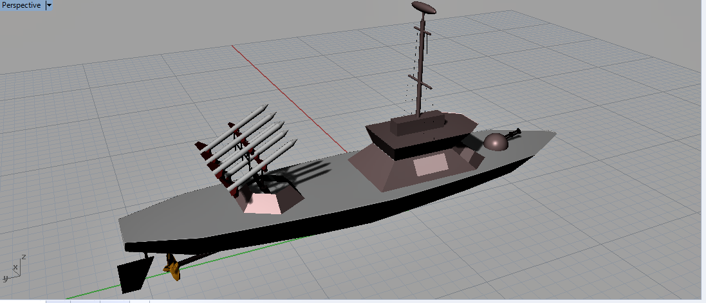Select the pink front face of the launcher base

264,205
